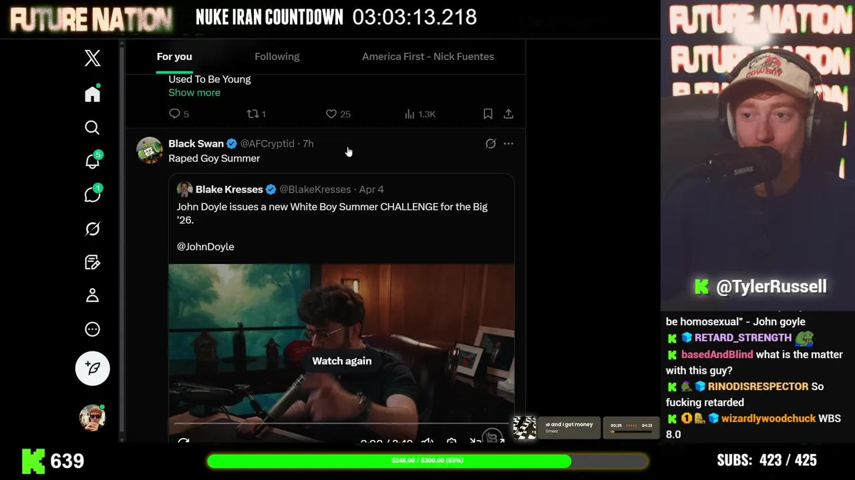Open the More circle menu icon

(x=92, y=329)
